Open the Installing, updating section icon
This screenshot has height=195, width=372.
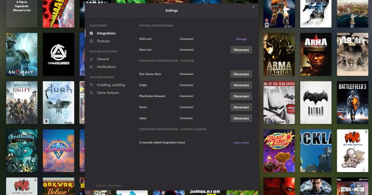(92, 85)
